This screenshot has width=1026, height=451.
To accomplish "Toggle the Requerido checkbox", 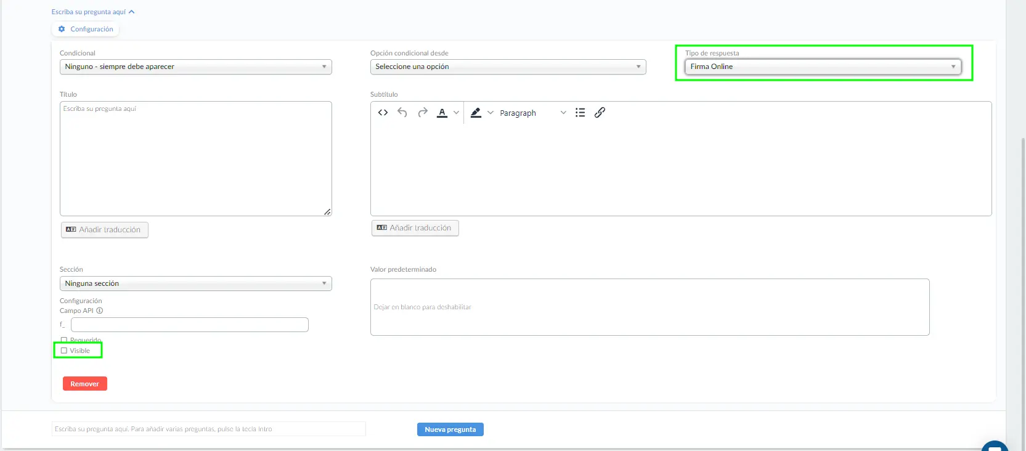I will click(64, 340).
